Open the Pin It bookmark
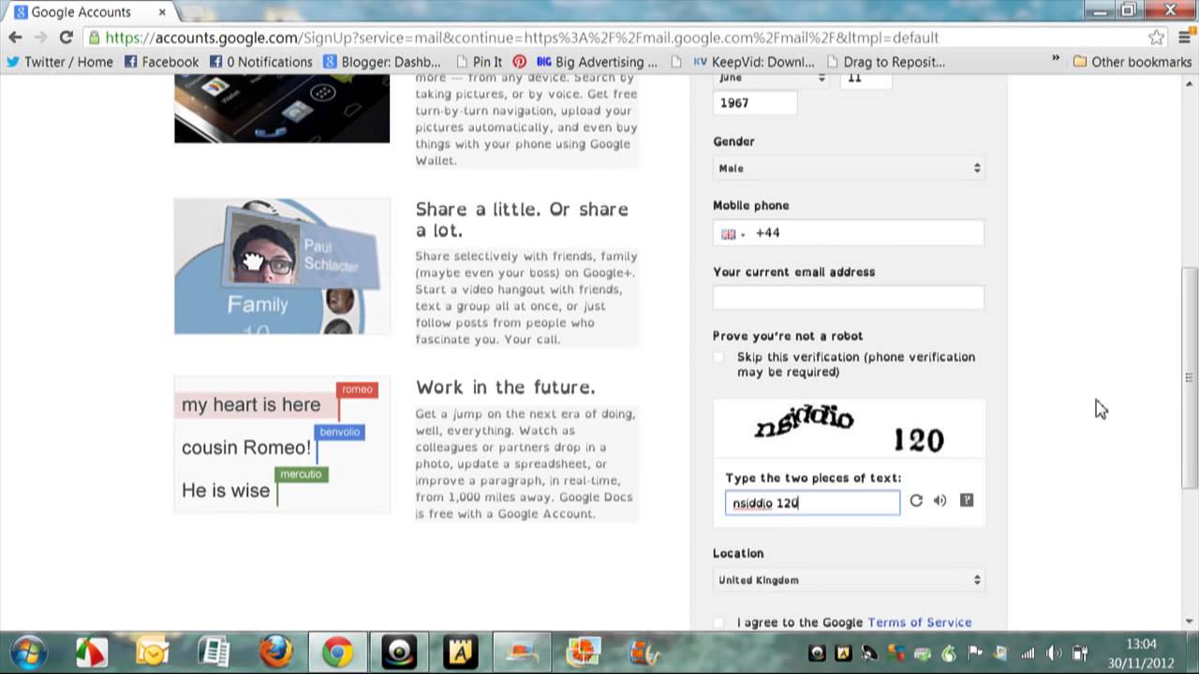Viewport: 1199px width, 674px height. [x=479, y=62]
